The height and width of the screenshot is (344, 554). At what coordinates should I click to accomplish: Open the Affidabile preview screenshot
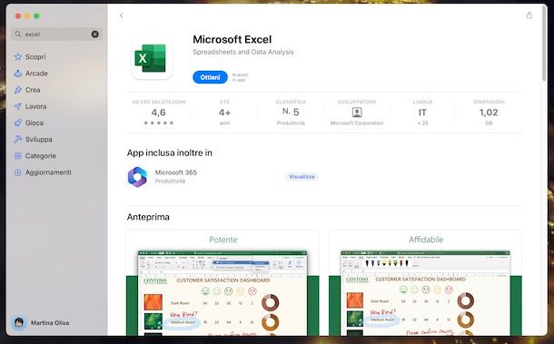[x=425, y=283]
